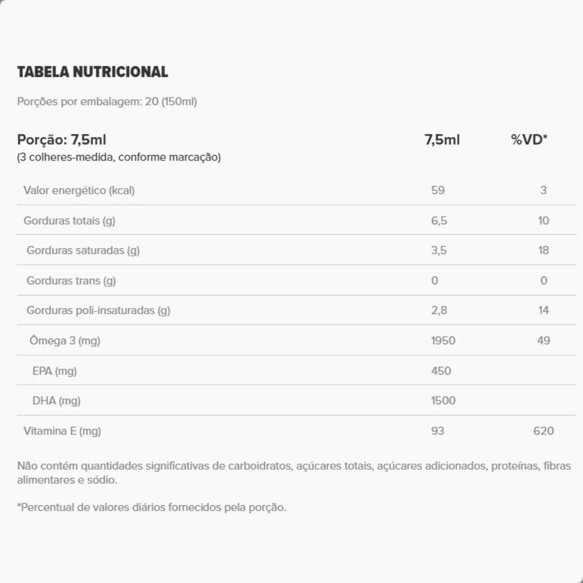Select the Valor energético (kcal) row label

(79, 190)
